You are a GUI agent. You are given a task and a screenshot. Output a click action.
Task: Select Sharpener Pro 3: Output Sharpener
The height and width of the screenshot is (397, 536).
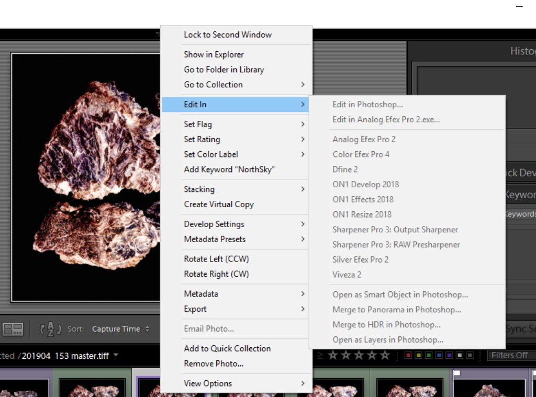pyautogui.click(x=407, y=229)
